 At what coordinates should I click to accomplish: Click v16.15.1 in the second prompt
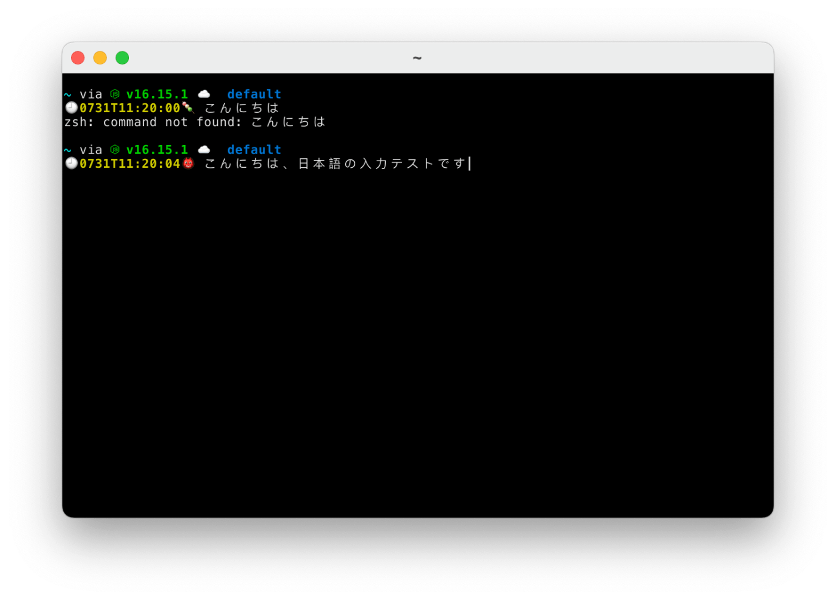point(157,150)
